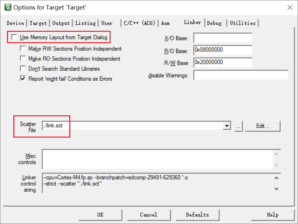The height and width of the screenshot is (224, 298).
Task: Toggle Make RW Sections Position Independent
Action: (x=23, y=49)
